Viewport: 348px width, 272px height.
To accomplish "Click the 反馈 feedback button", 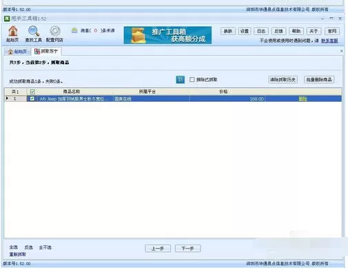I will (278, 31).
